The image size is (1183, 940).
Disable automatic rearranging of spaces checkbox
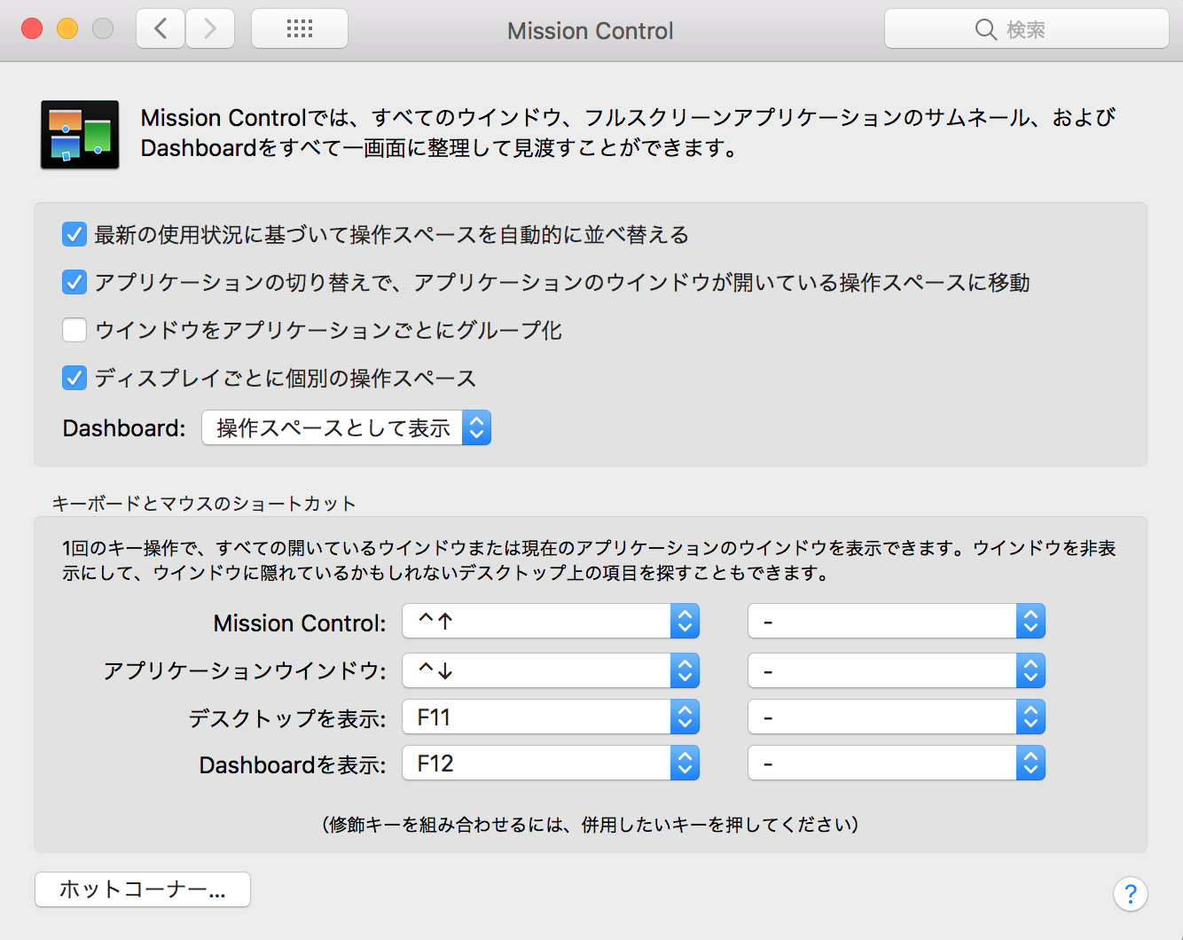tap(74, 235)
